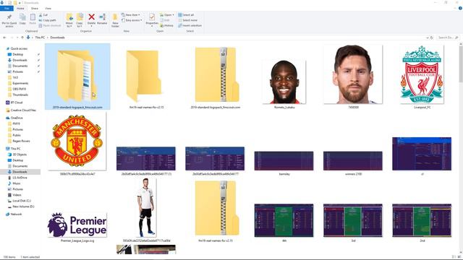The width and height of the screenshot is (463, 260).
Task: Click the Rename icon in Organize group
Action: [102, 17]
